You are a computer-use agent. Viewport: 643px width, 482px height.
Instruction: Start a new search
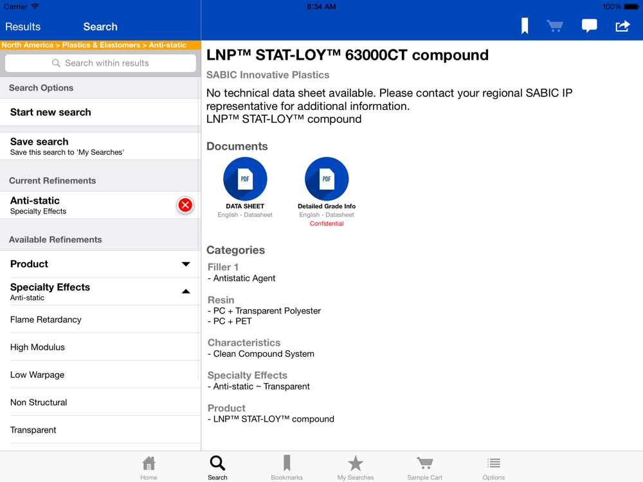[100, 112]
